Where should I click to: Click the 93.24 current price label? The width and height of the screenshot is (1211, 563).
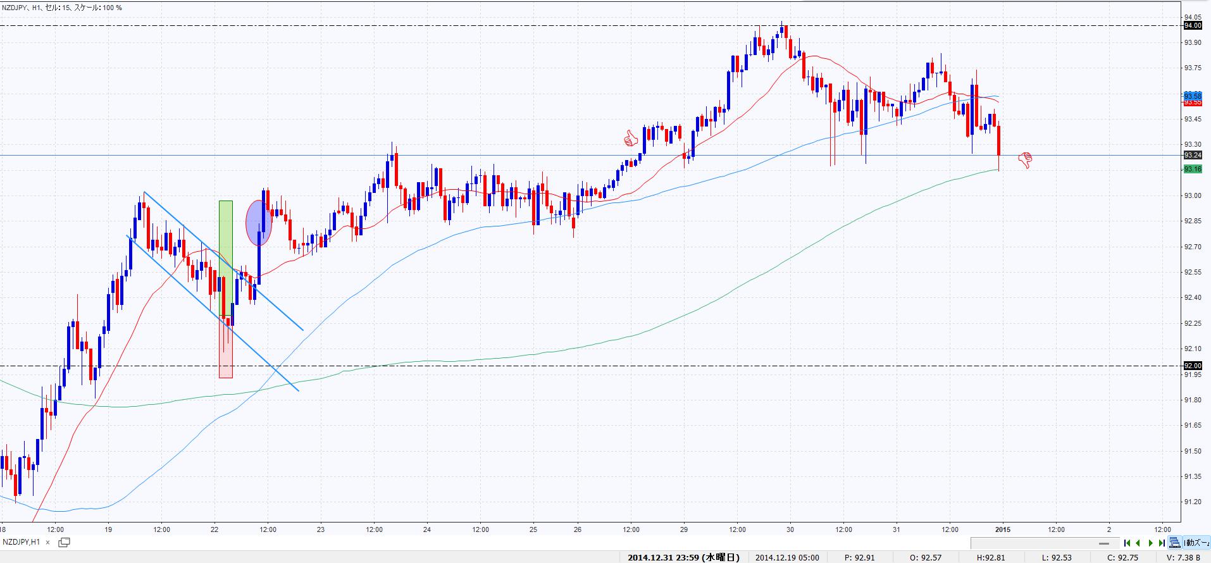click(1193, 155)
